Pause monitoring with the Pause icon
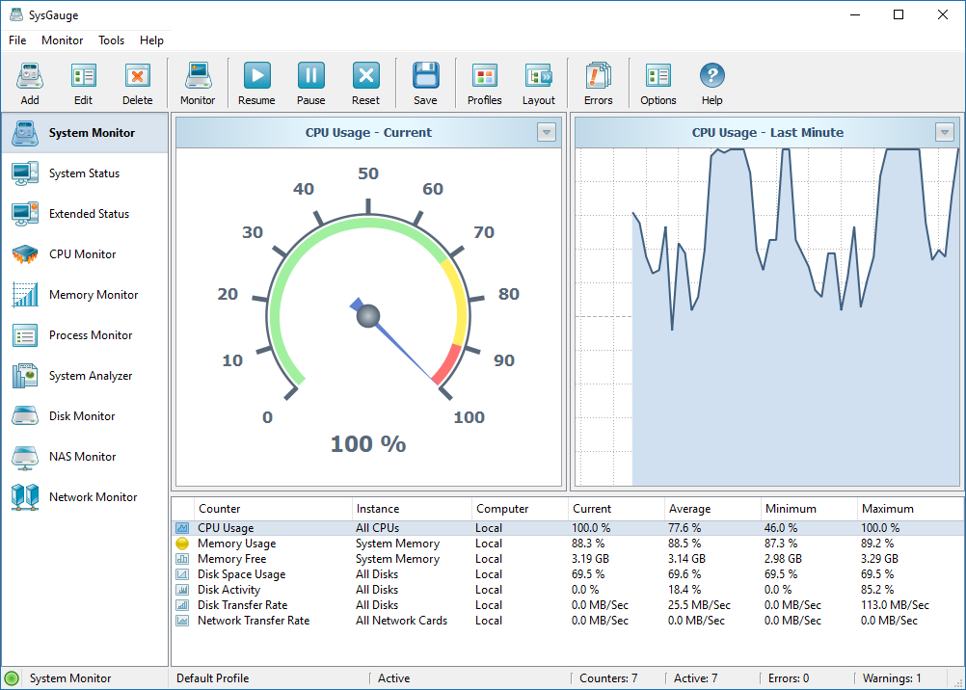The height and width of the screenshot is (690, 966). click(311, 76)
